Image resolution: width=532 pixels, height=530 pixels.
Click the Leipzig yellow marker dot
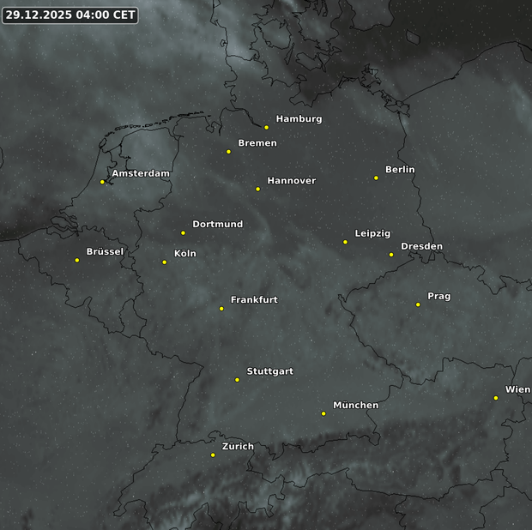(345, 242)
